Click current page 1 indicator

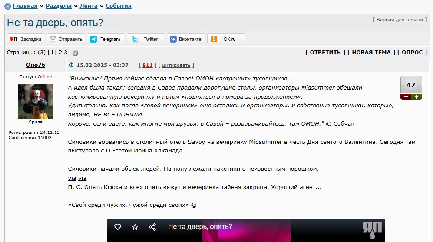point(52,53)
